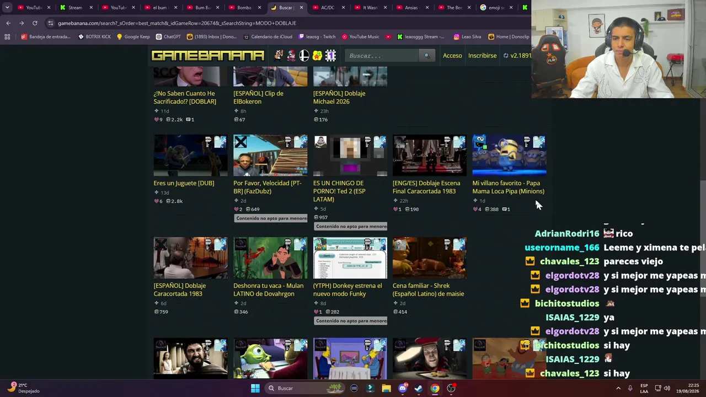Close the active Buscar tab

301,8
